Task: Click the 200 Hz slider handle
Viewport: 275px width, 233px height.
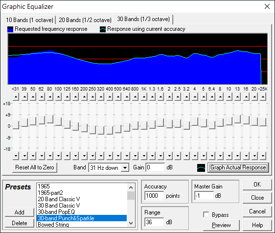Action: point(84,128)
